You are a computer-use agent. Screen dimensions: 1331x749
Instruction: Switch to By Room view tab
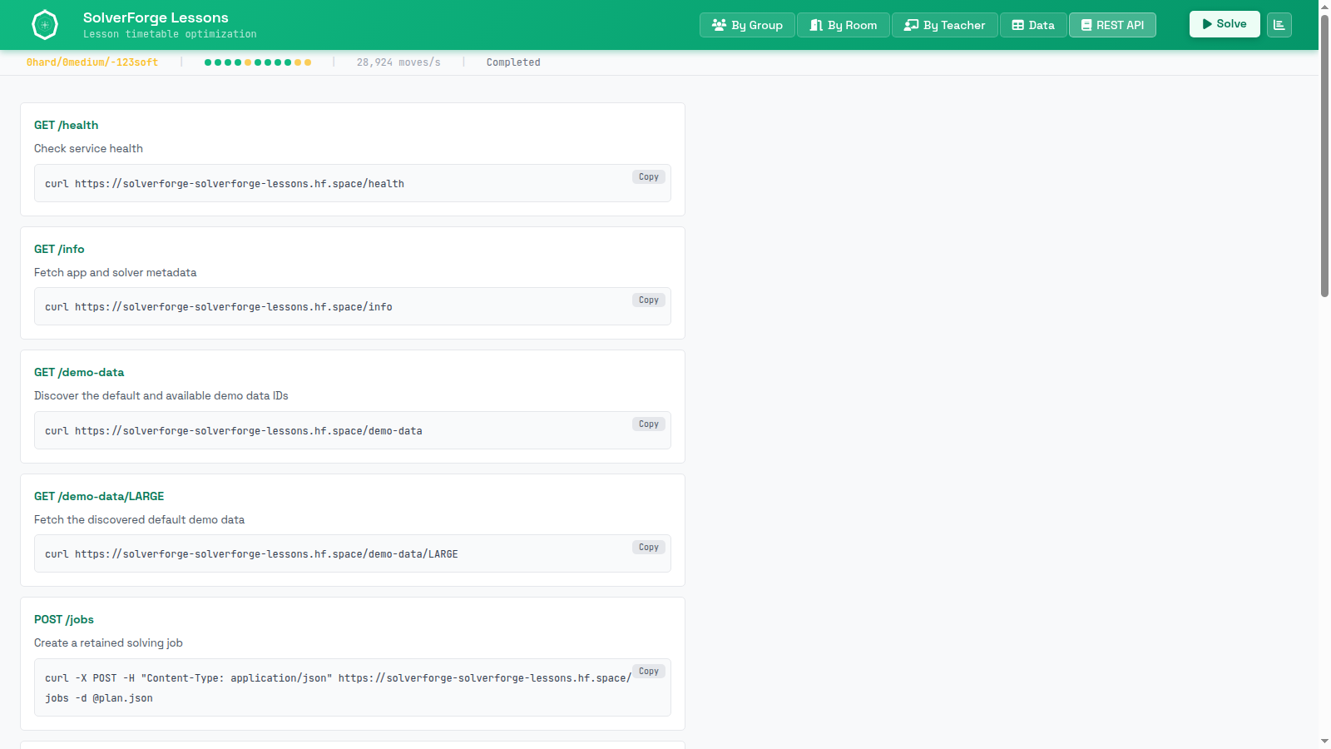coord(844,25)
